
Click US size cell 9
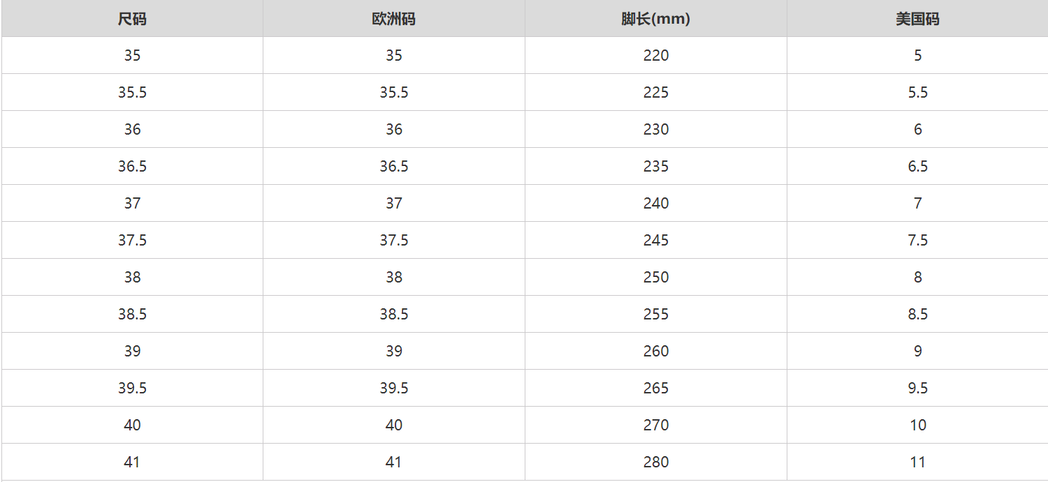(x=917, y=352)
